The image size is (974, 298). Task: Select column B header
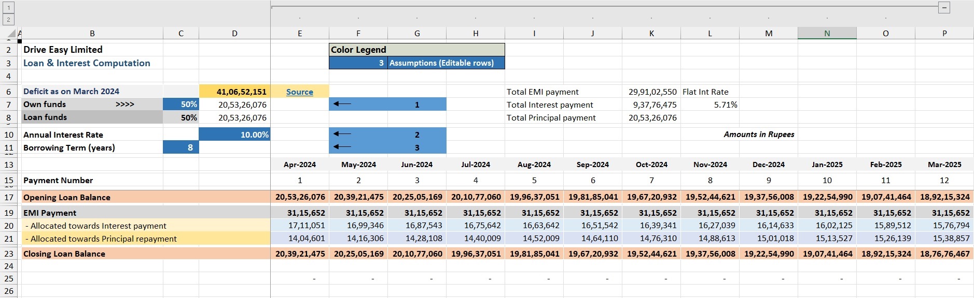[92, 33]
